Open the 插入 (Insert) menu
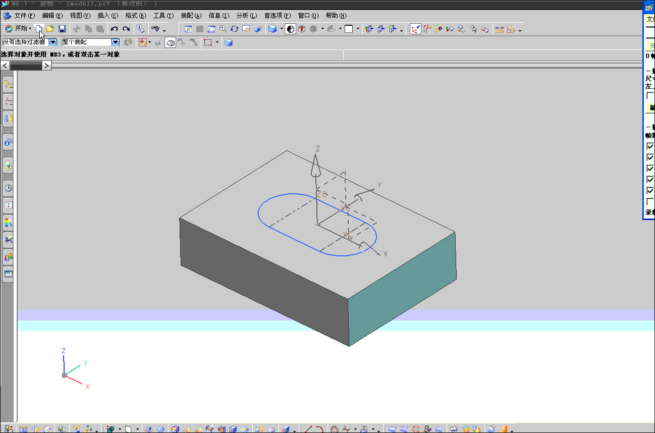Viewport: 655px width, 433px height. pos(108,16)
